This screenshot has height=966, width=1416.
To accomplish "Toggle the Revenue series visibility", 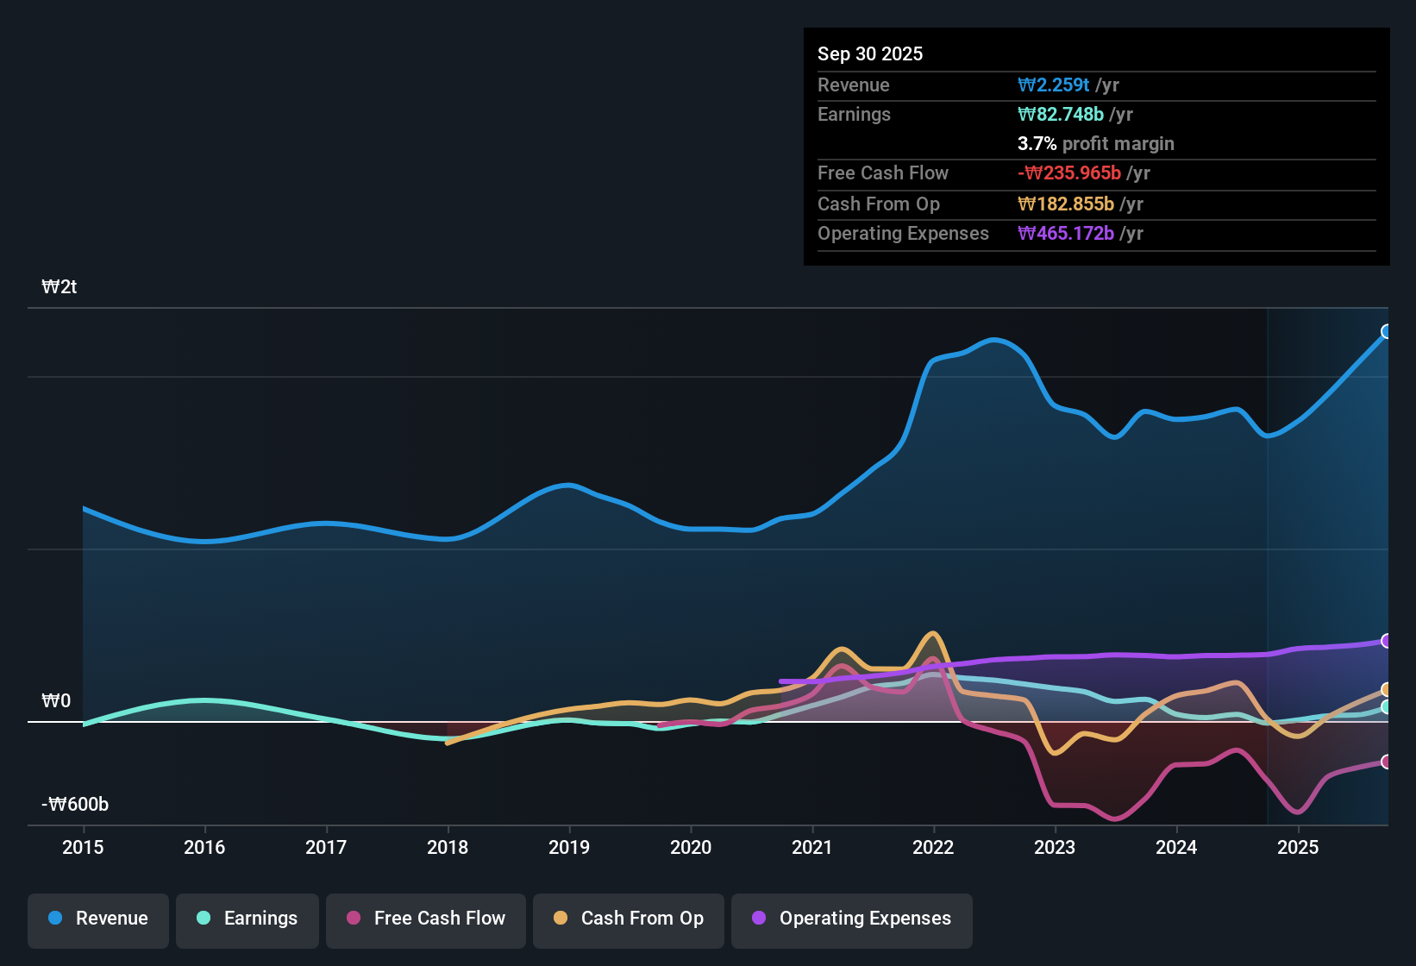I will (x=97, y=919).
